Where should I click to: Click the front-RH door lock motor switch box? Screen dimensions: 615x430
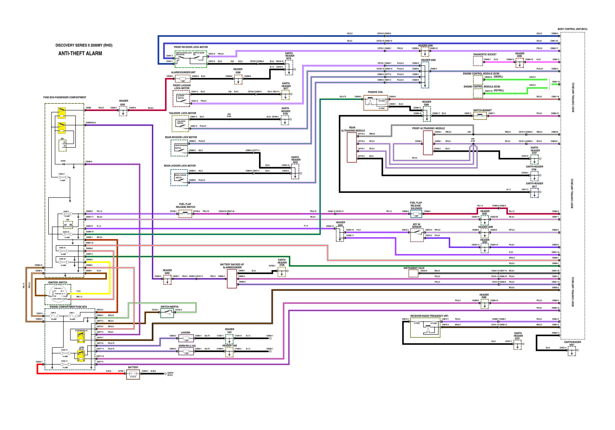pos(191,59)
